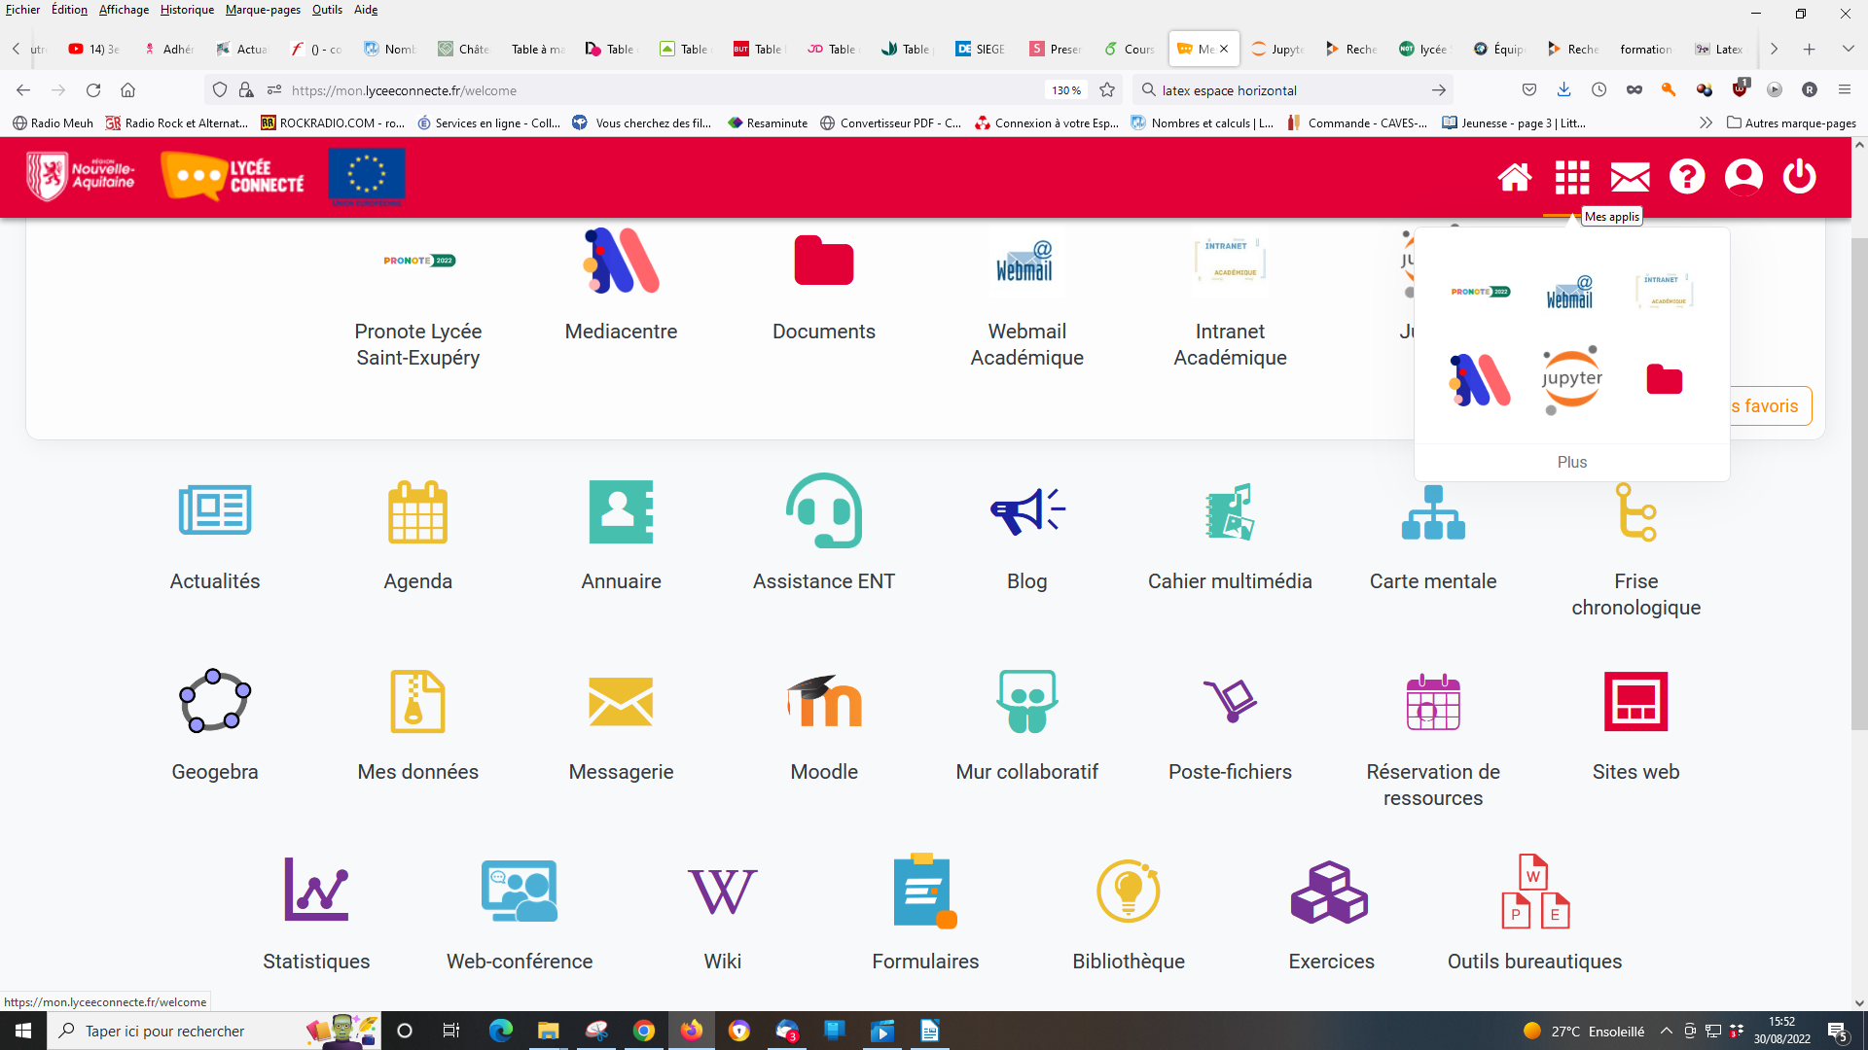1868x1050 pixels.
Task: Click the logout power icon
Action: (x=1799, y=177)
